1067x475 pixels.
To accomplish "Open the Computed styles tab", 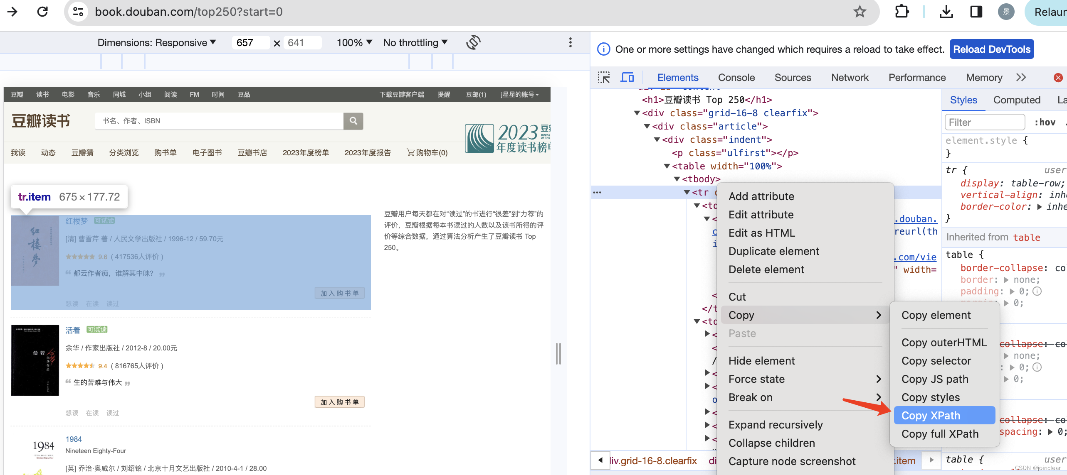I will (1016, 100).
